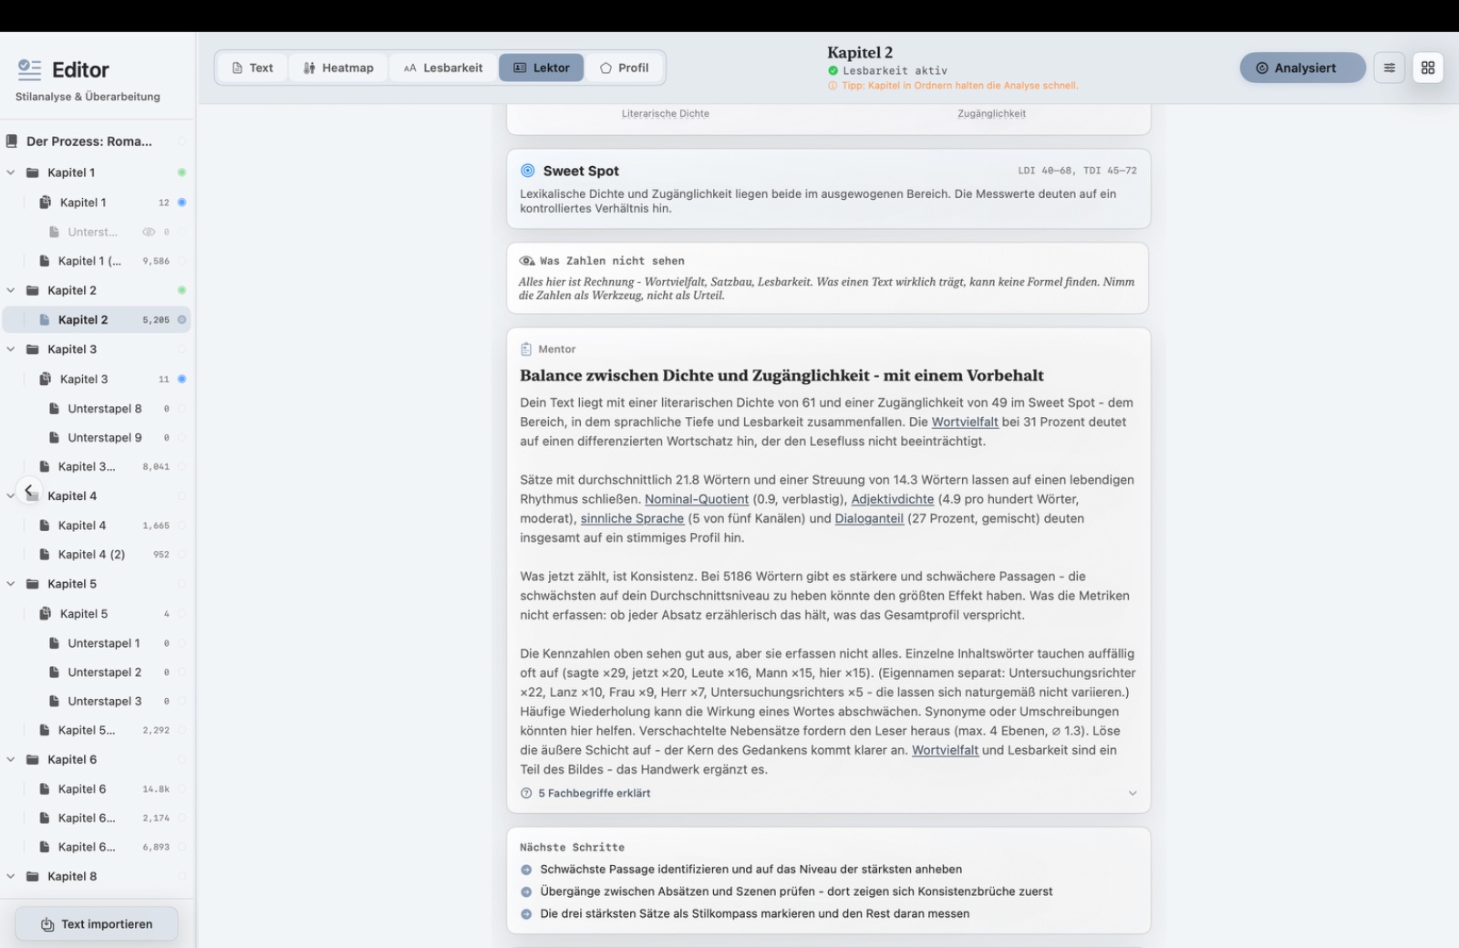Click the stack icon of the Kapitel 3 row with count 11
Viewport: 1459px width, 948px height.
45,379
